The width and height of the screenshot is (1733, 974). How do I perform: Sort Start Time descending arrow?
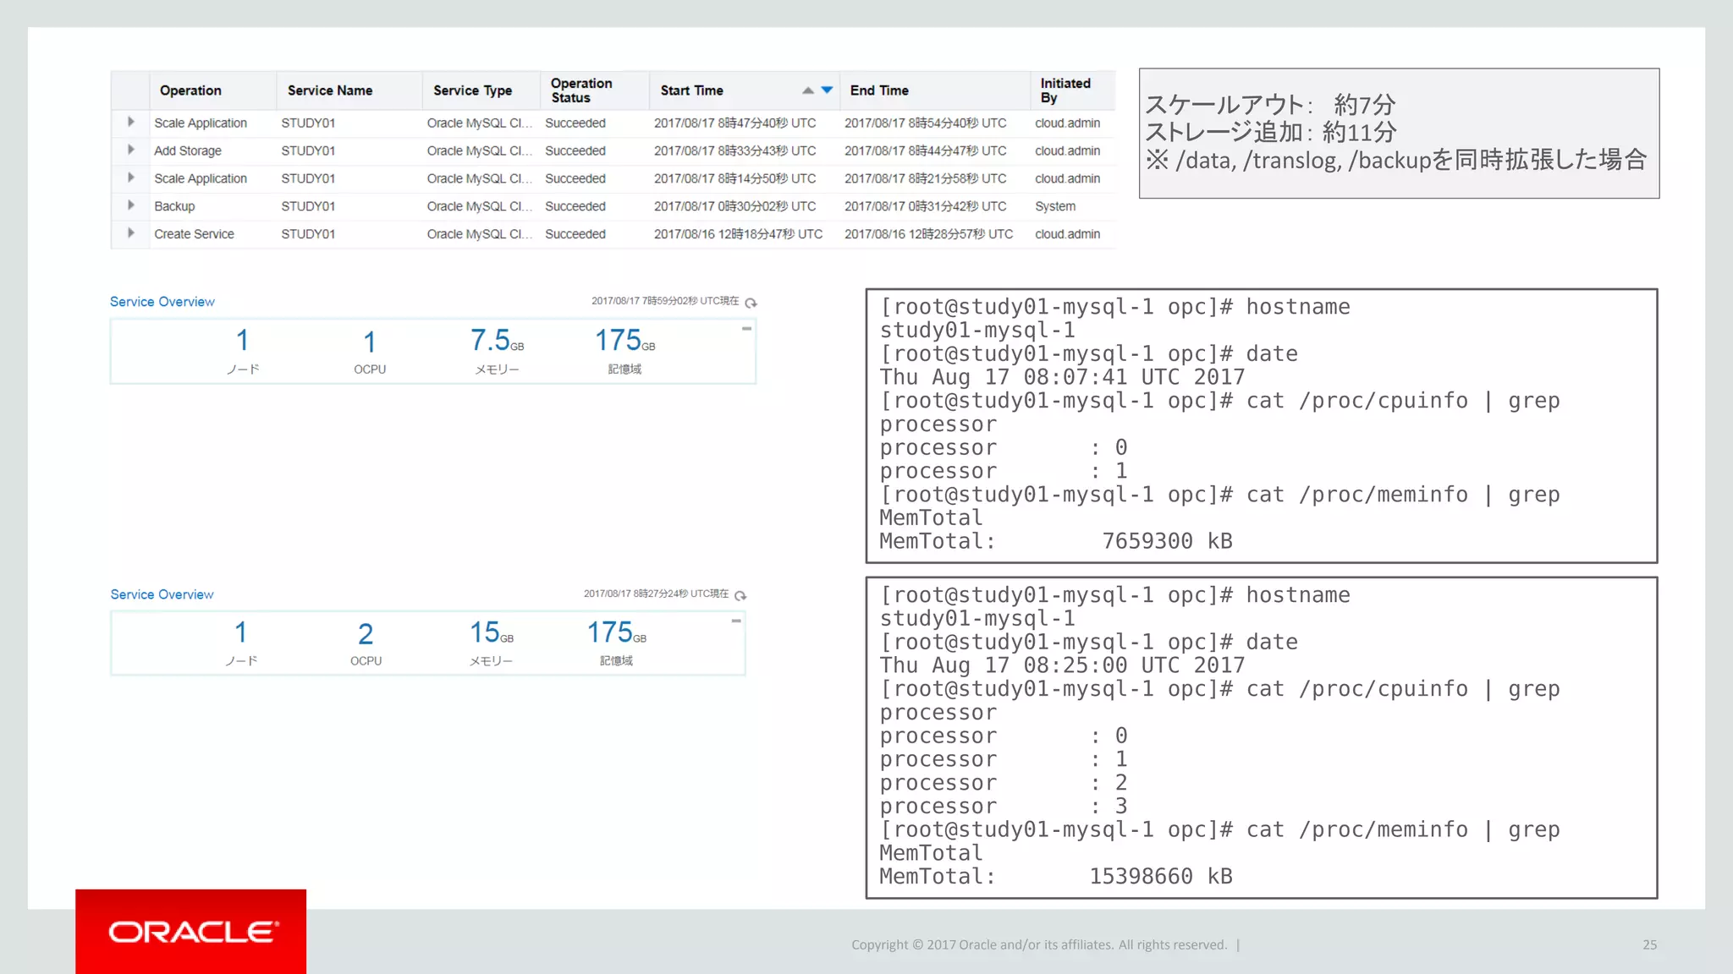[828, 90]
